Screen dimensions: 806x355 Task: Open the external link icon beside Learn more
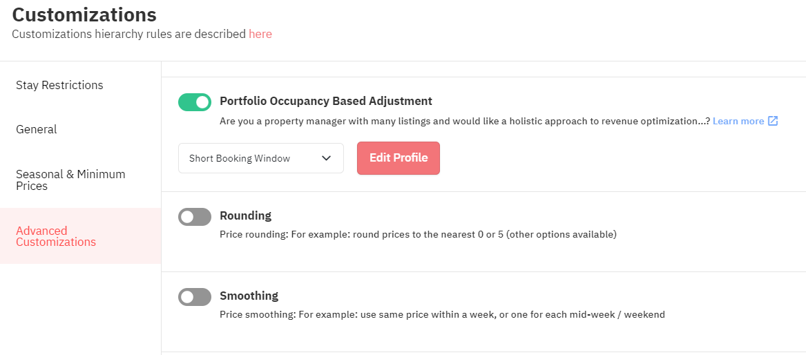pyautogui.click(x=773, y=122)
